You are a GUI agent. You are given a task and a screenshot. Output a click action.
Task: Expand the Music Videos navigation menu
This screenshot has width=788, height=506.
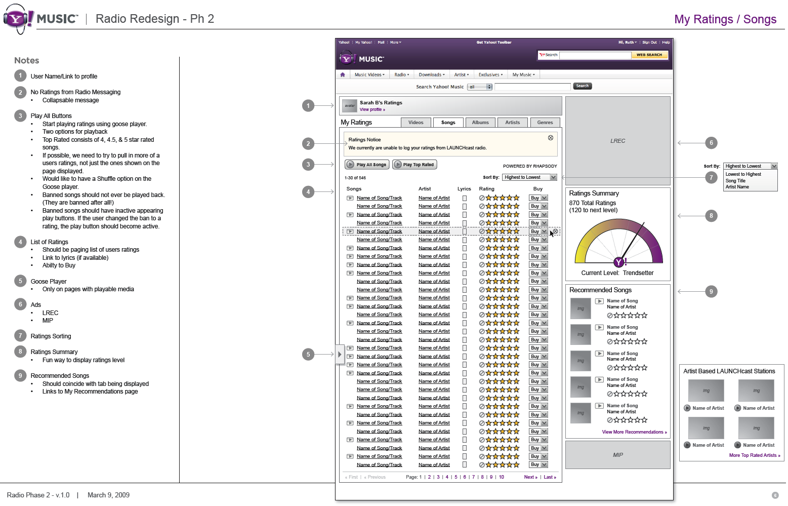(x=369, y=75)
